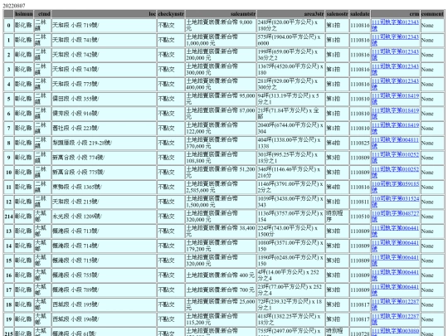
Task: Select the location cell ending 916號/
Action: [x=104, y=114]
